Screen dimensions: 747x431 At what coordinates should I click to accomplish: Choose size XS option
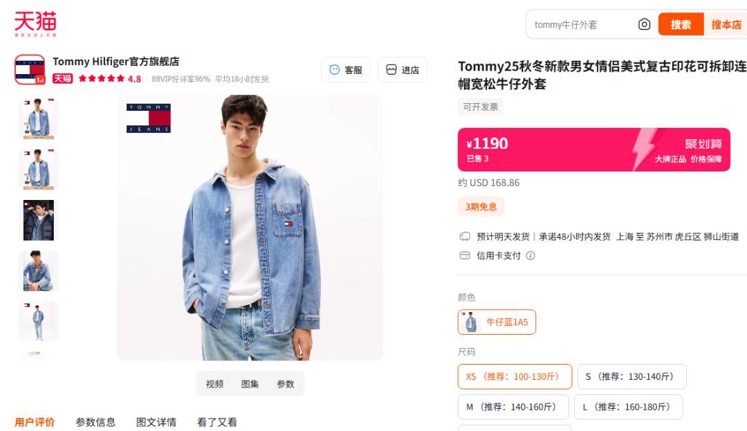click(515, 376)
